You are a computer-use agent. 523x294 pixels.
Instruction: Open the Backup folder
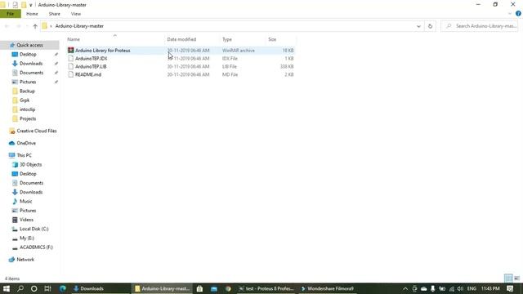27,91
